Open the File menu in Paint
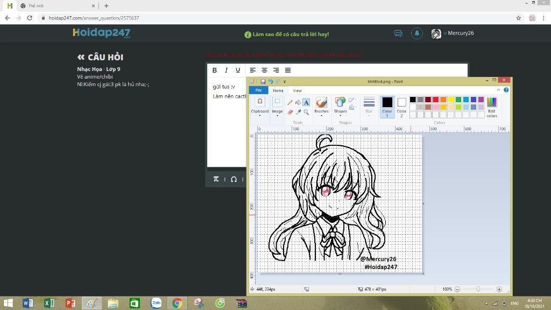Image resolution: width=551 pixels, height=310 pixels. (x=259, y=90)
